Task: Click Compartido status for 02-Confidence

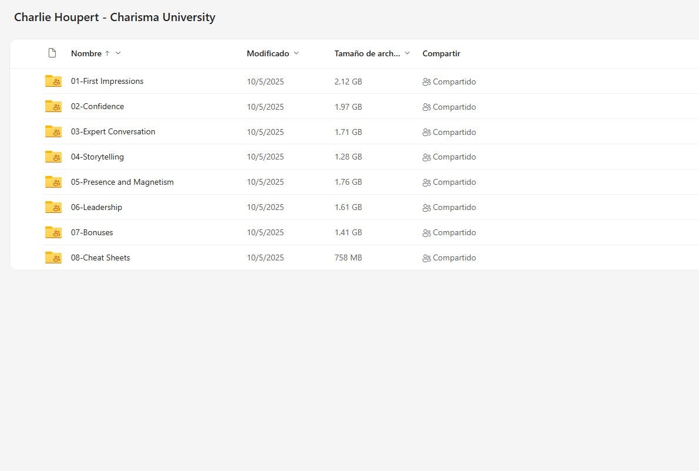Action: [x=449, y=107]
